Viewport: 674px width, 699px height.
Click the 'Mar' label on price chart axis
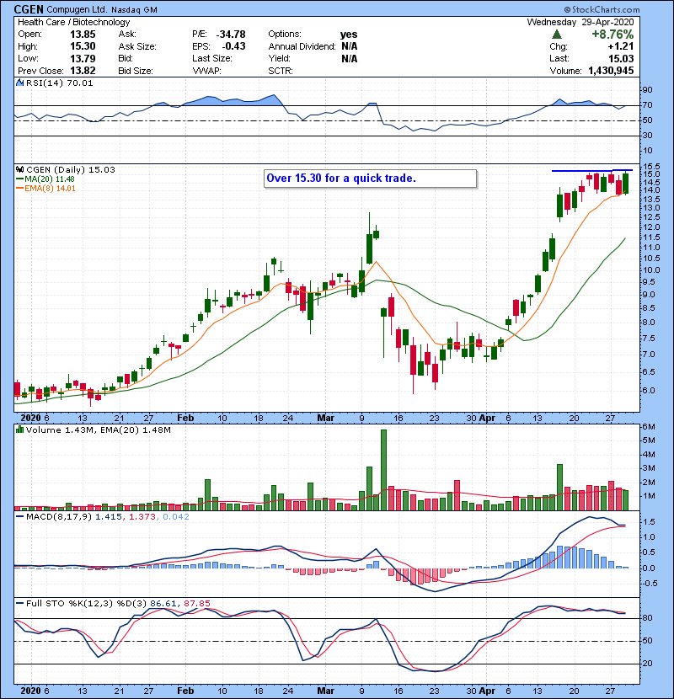point(325,417)
